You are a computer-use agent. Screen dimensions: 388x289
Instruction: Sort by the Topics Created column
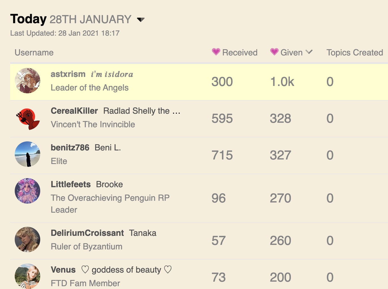355,53
